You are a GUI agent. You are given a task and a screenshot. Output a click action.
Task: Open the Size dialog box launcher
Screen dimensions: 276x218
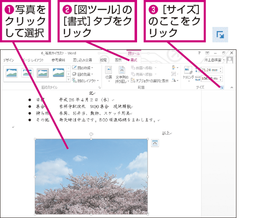pos(222,87)
